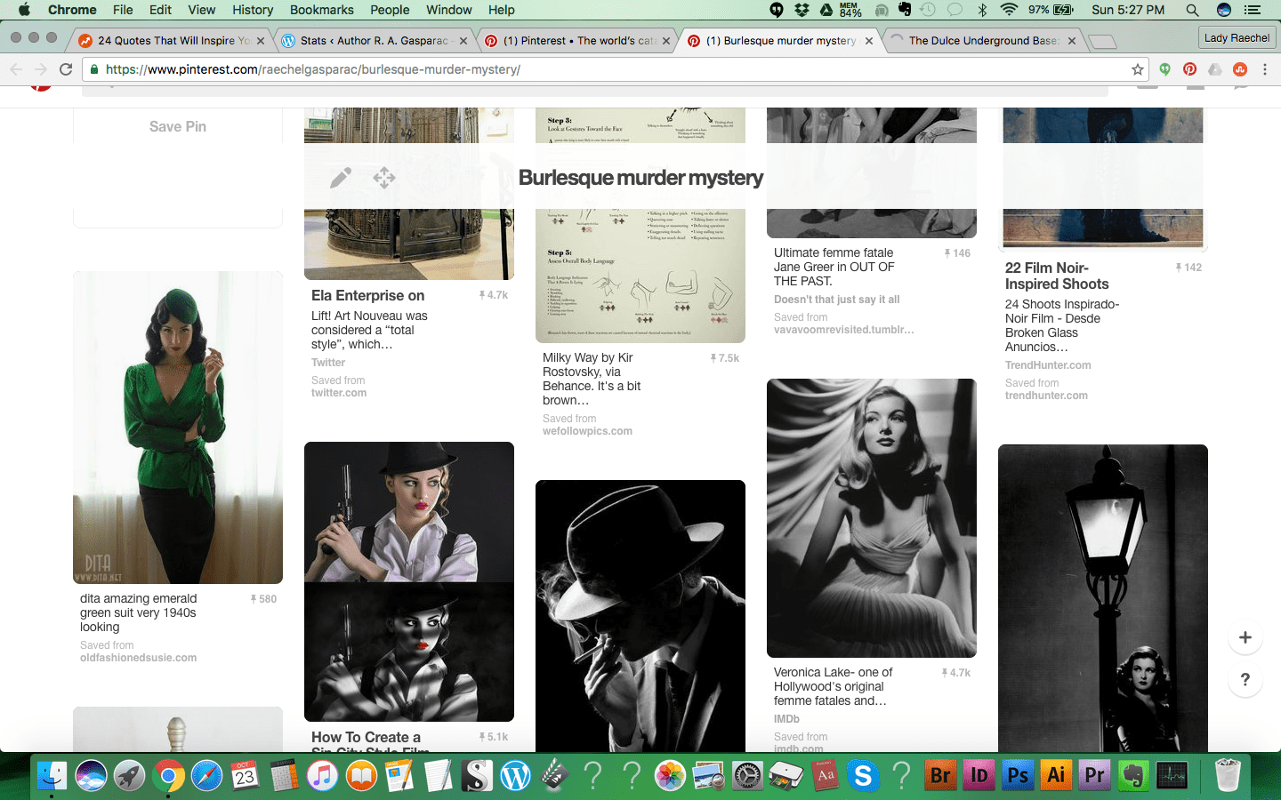Screen dimensions: 1281x800
Task: Open the Chrome three-dot menu
Action: pos(1265,69)
